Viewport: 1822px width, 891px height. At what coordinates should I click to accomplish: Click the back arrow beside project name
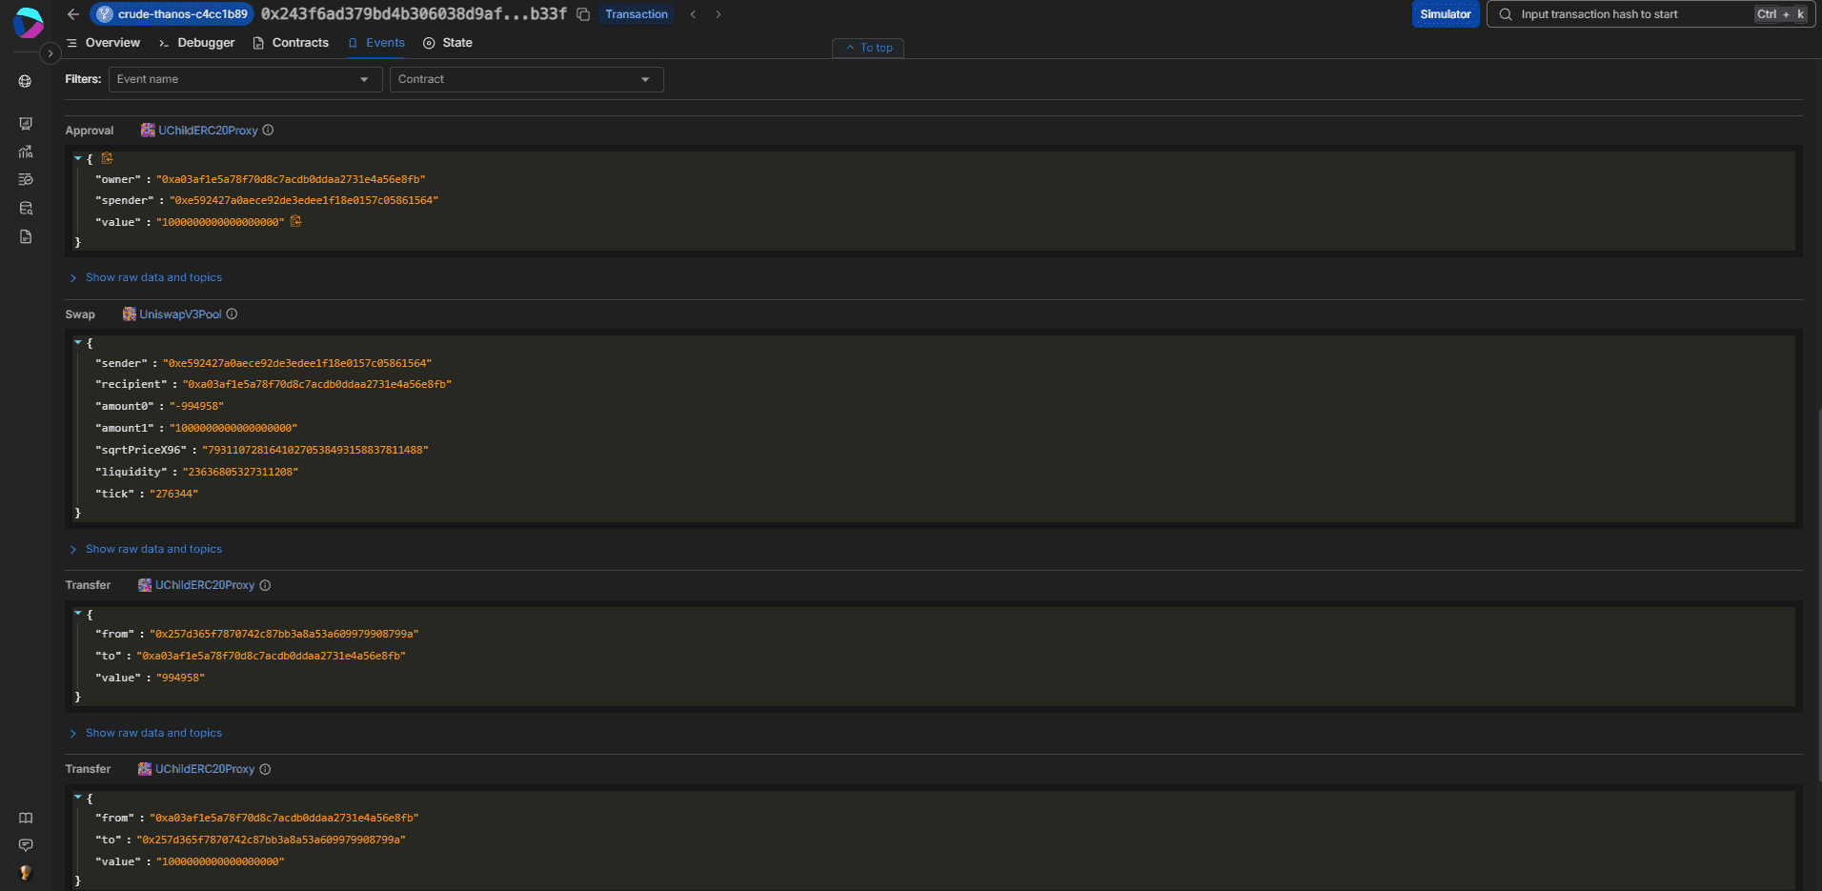pos(73,14)
